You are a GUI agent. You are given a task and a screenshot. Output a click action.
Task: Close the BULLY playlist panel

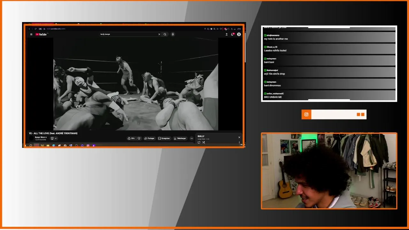tap(239, 137)
